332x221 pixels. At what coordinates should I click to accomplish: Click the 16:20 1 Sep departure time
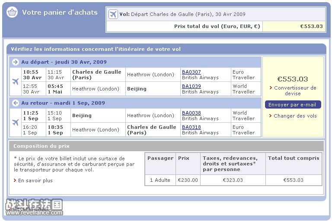30,130
